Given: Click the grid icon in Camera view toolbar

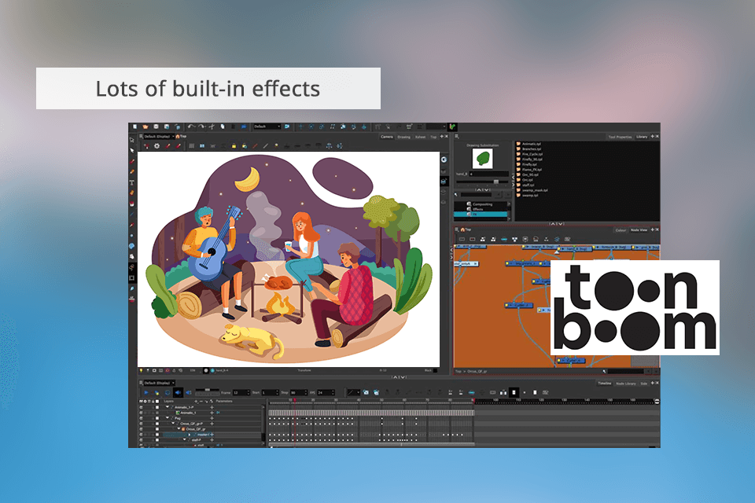Looking at the screenshot, I should tap(192, 146).
